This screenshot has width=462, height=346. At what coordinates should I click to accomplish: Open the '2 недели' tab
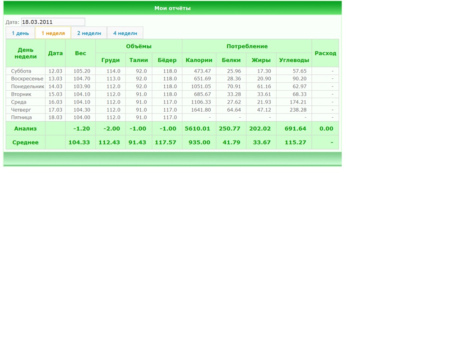pos(89,33)
